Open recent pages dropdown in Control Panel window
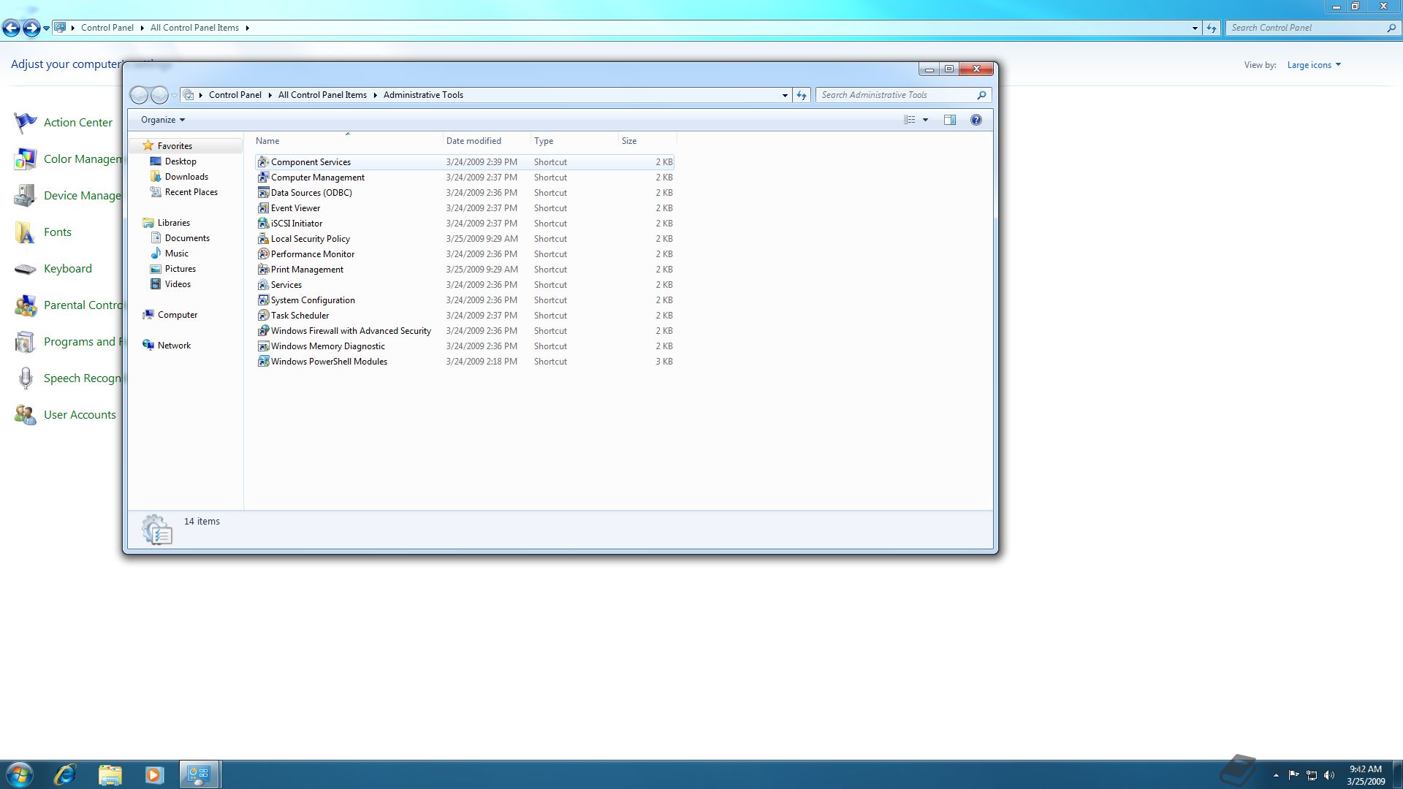1403x789 pixels. 46,28
